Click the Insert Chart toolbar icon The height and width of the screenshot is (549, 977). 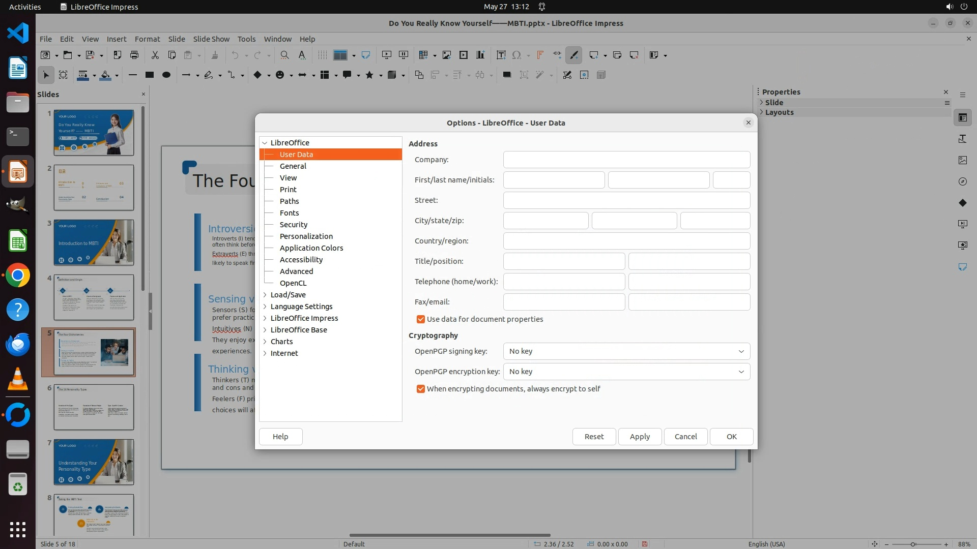pos(480,55)
